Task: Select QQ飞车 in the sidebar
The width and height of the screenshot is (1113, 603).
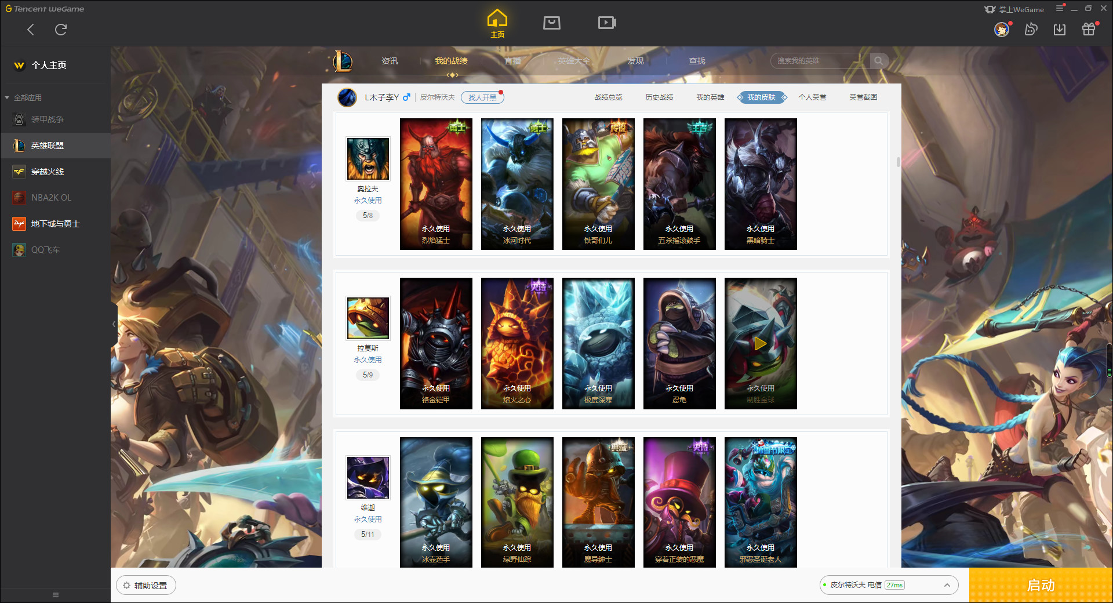Action: [x=55, y=250]
